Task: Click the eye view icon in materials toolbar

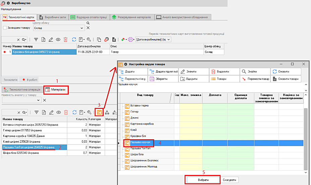Action: tap(58, 113)
